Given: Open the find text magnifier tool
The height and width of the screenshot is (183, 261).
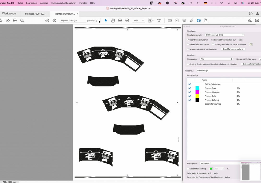Looking at the screenshot, I should click(22, 20).
